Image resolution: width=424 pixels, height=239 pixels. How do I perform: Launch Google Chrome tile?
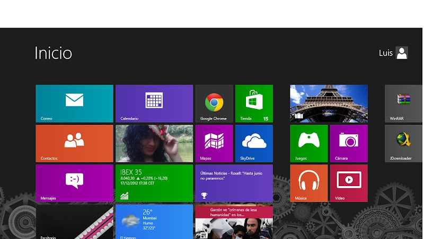tap(214, 104)
